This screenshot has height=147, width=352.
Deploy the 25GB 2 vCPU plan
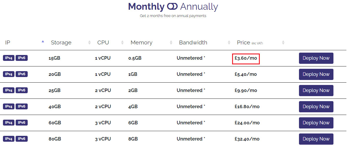click(316, 91)
